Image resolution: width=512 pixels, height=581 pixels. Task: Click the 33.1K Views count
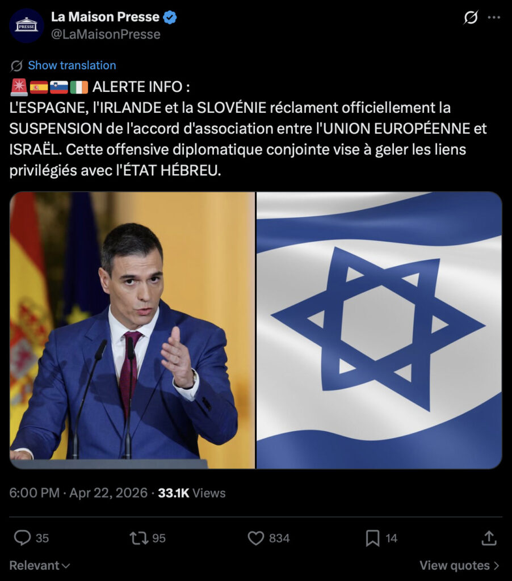pos(192,493)
